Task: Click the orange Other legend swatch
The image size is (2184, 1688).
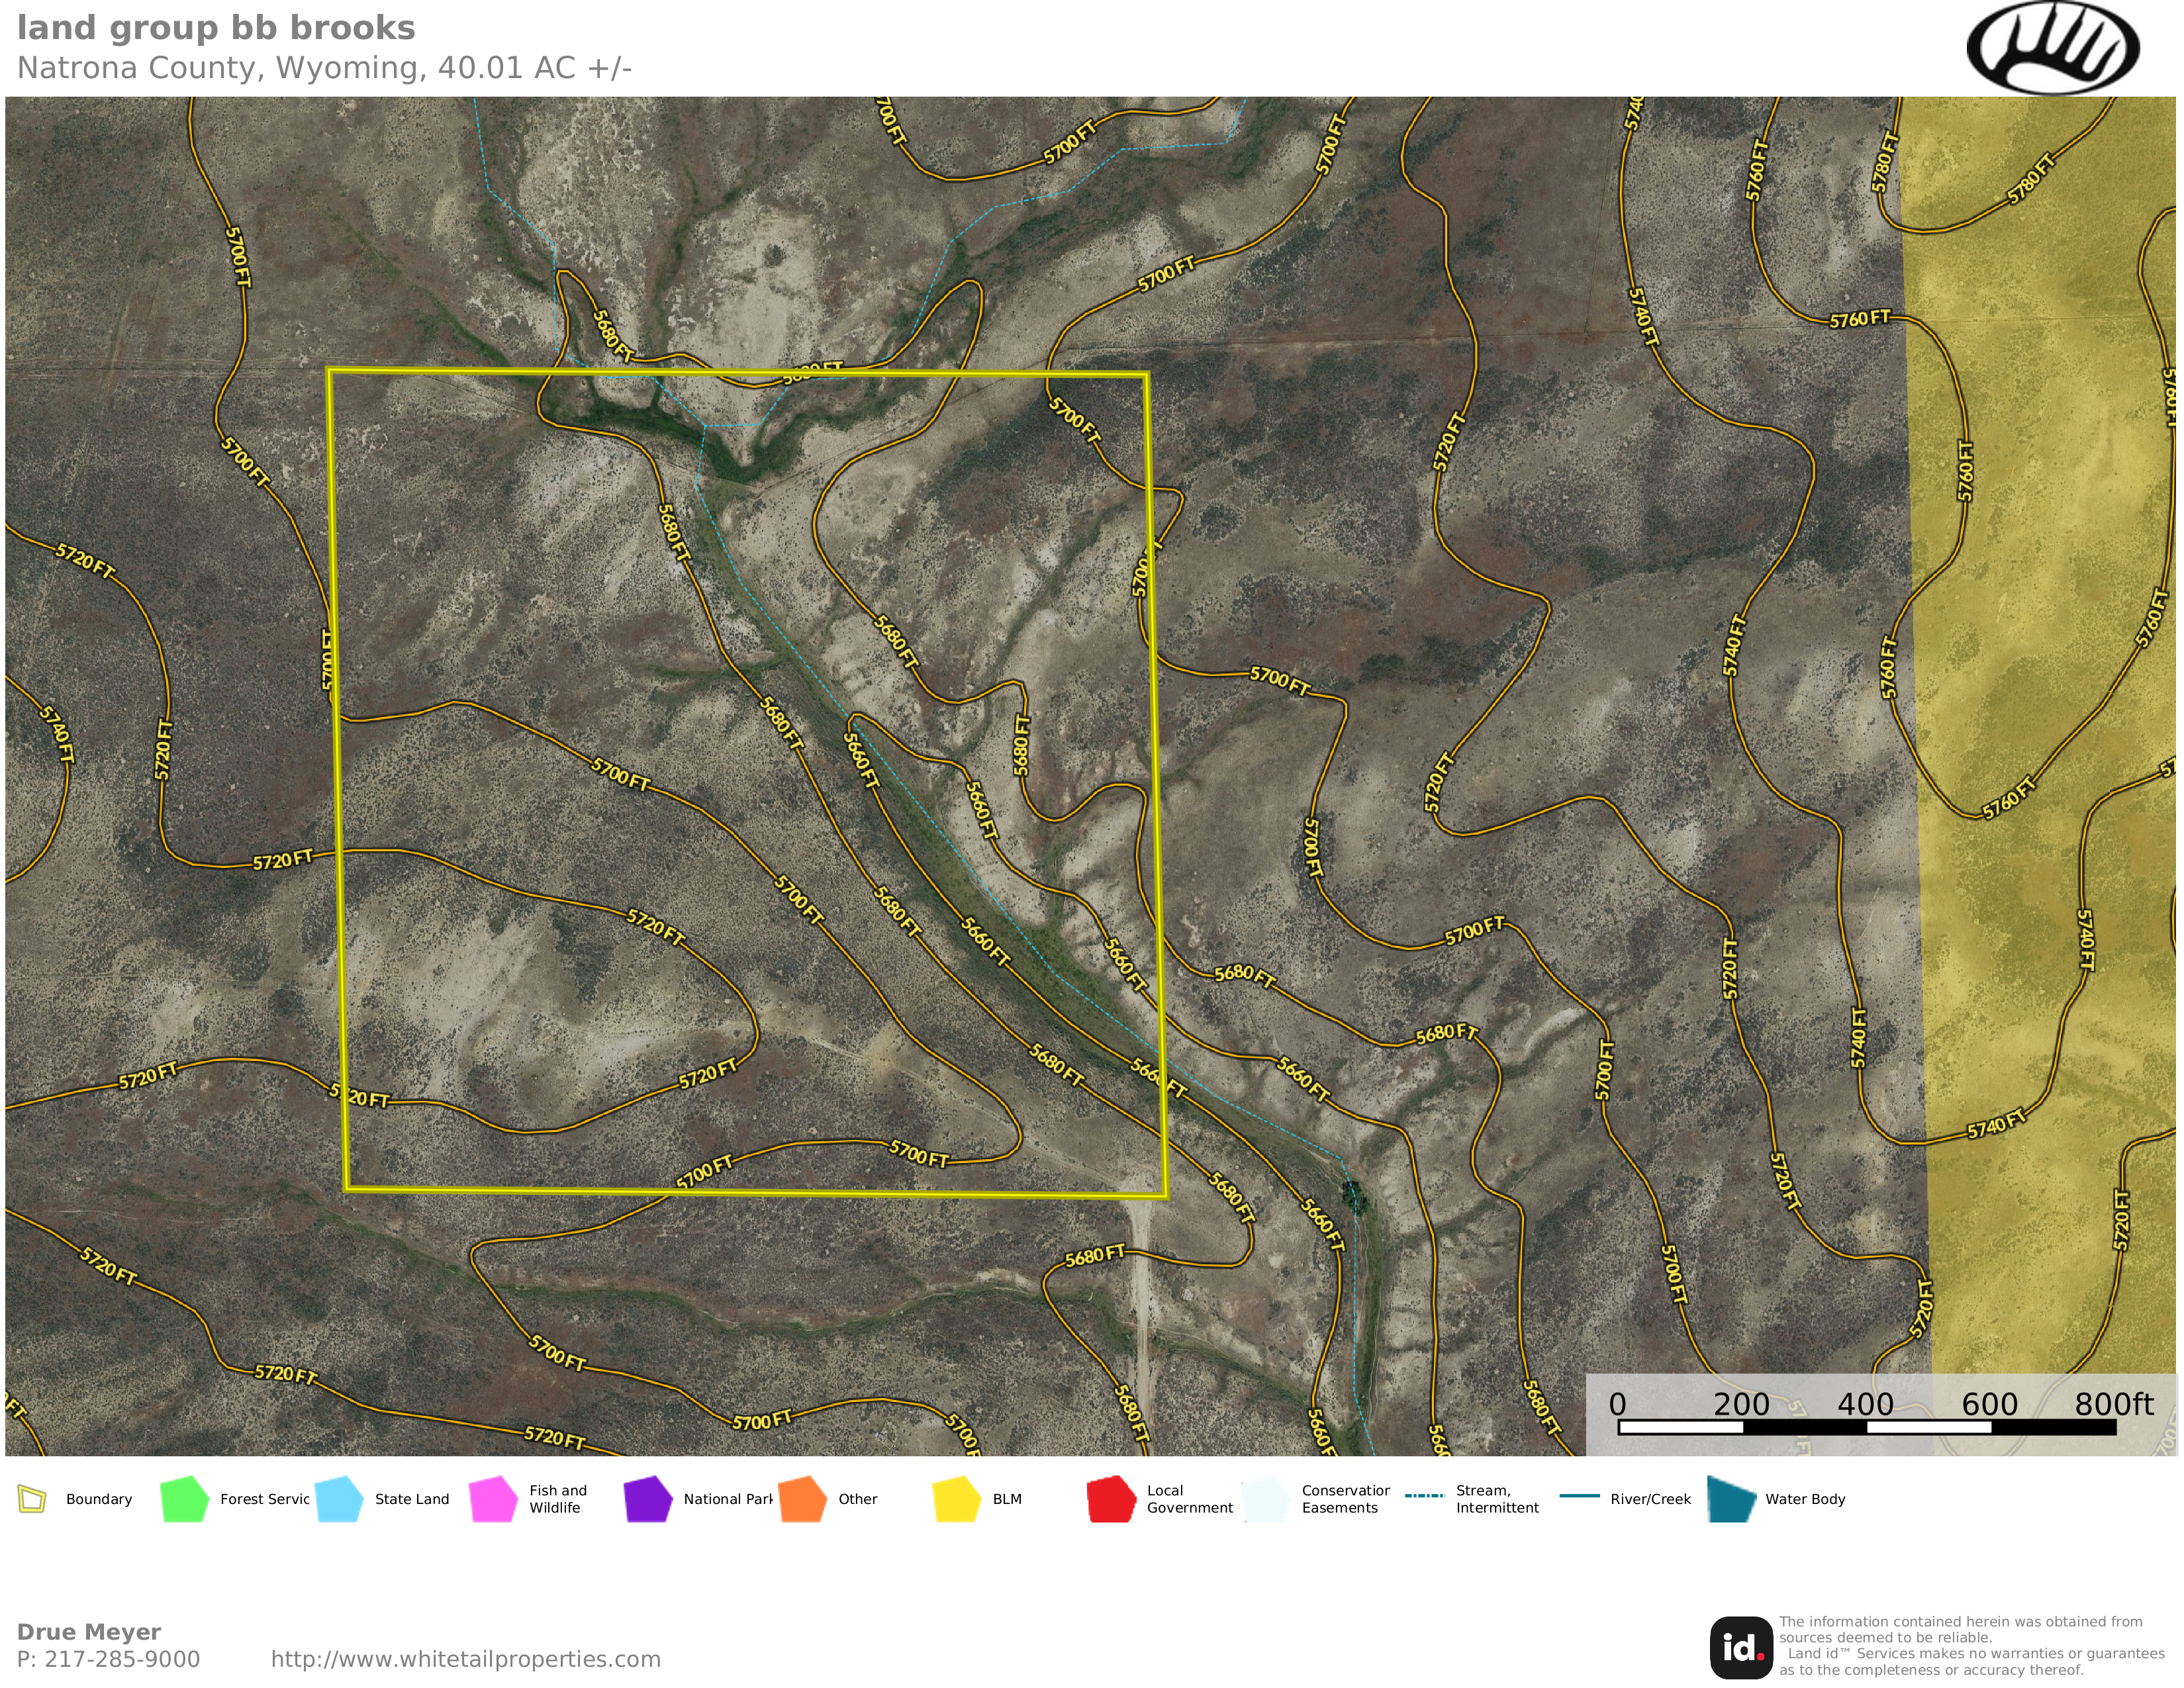Action: coord(802,1499)
